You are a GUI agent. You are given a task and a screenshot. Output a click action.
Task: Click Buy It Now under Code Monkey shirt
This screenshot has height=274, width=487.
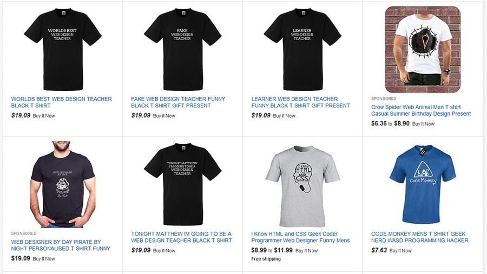tap(400, 251)
